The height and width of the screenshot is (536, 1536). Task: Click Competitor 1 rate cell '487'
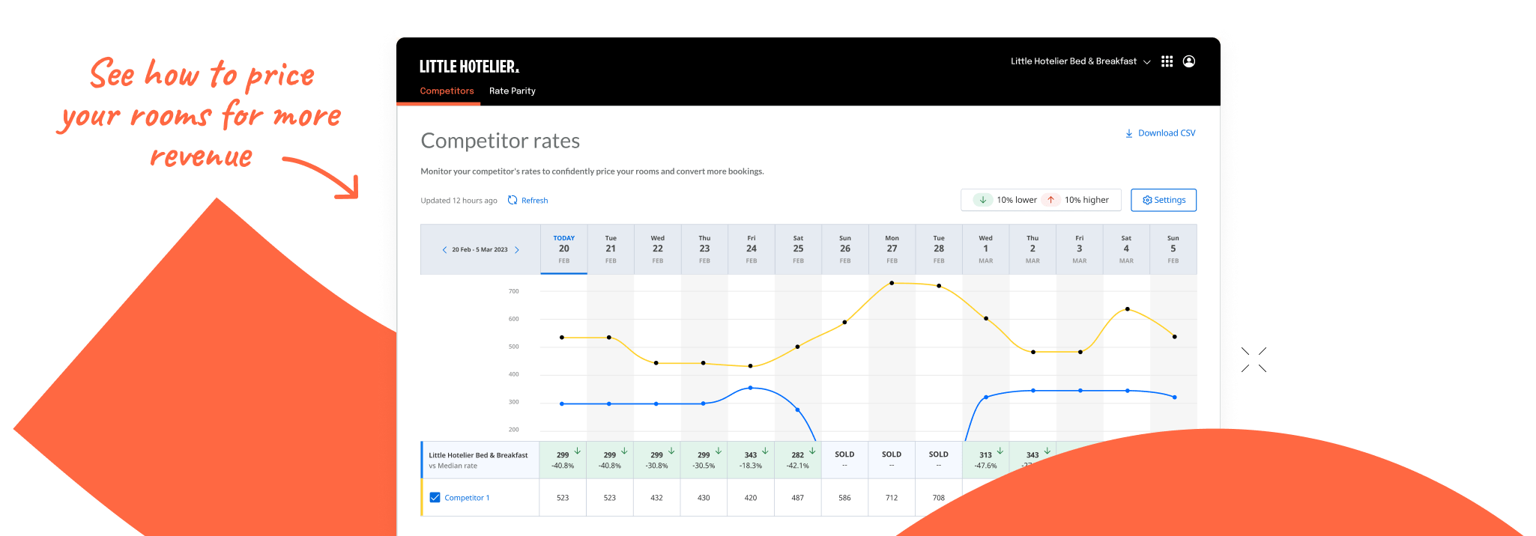(x=797, y=498)
